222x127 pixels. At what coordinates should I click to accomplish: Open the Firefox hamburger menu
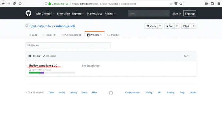(x=219, y=4)
